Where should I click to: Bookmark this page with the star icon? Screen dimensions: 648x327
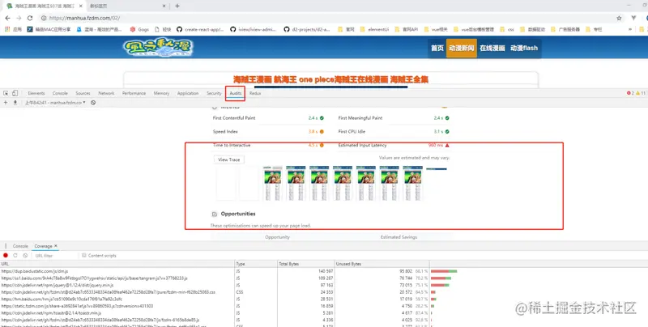(x=619, y=18)
